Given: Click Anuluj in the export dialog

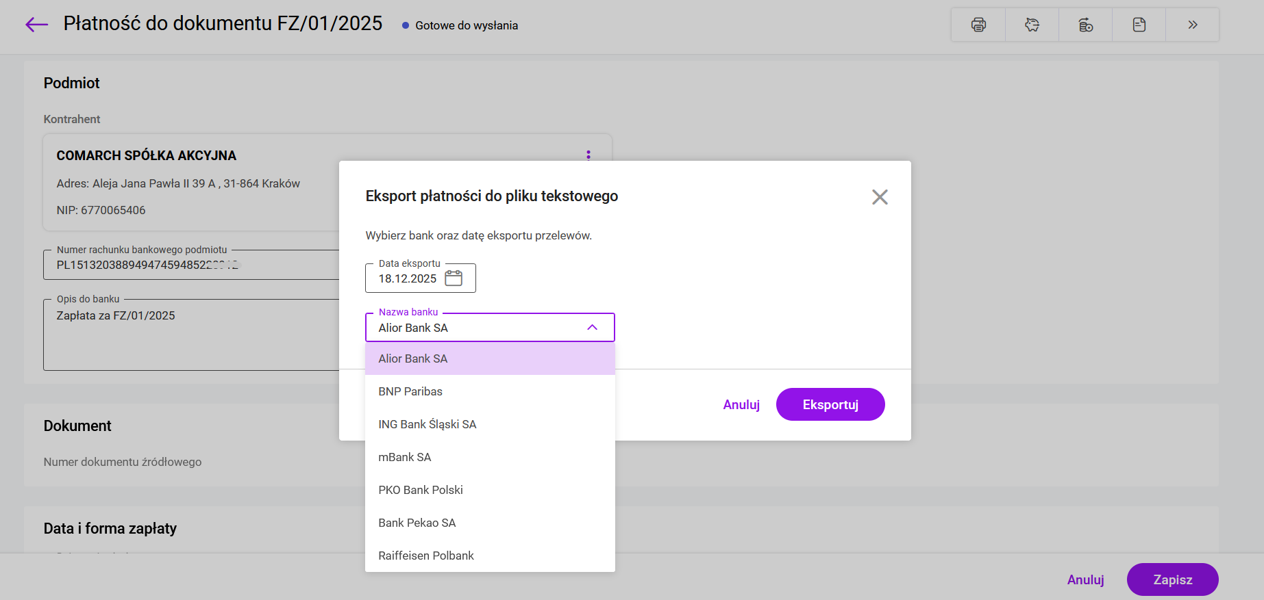Looking at the screenshot, I should (741, 405).
